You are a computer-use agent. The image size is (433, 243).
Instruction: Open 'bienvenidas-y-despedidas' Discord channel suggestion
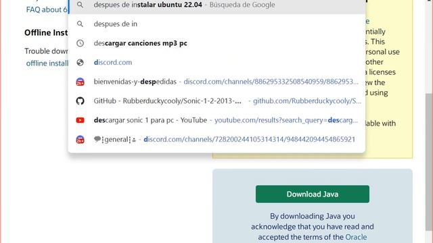click(216, 82)
